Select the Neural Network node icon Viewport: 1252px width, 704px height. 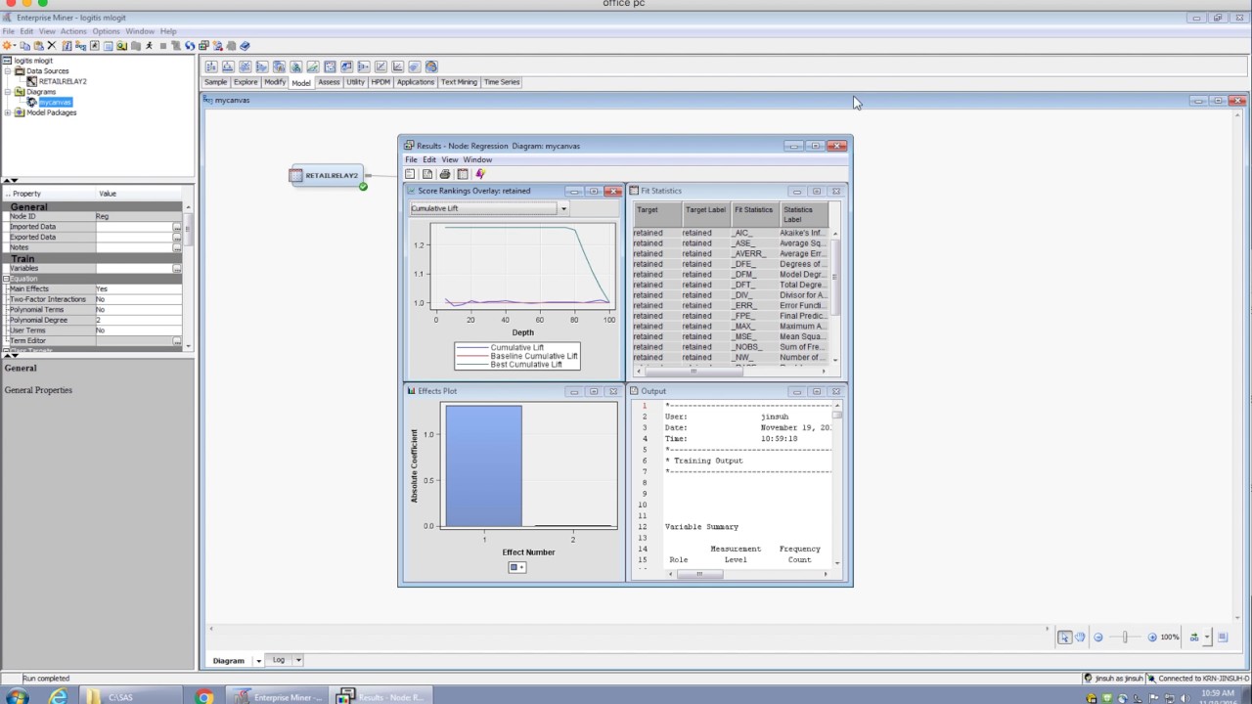click(363, 66)
